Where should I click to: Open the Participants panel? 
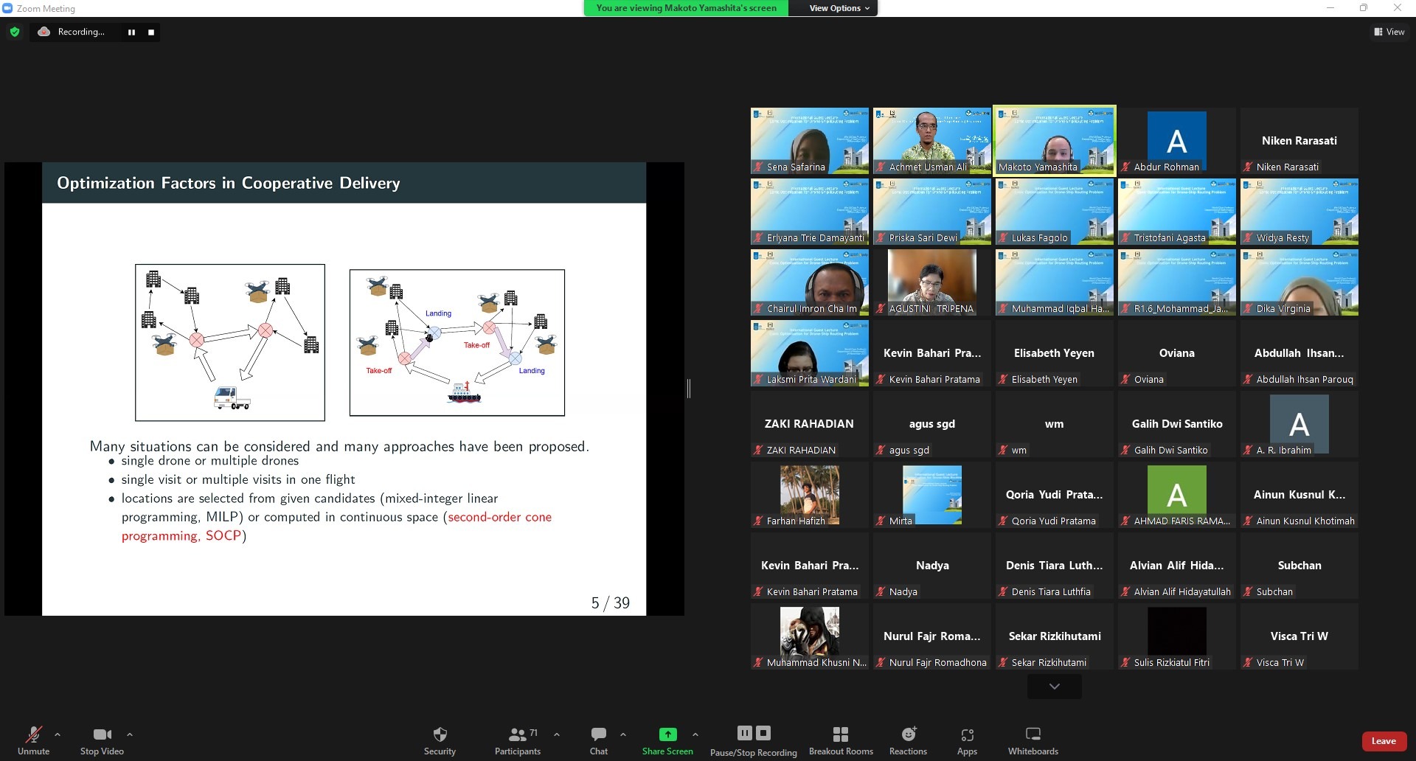(x=518, y=734)
